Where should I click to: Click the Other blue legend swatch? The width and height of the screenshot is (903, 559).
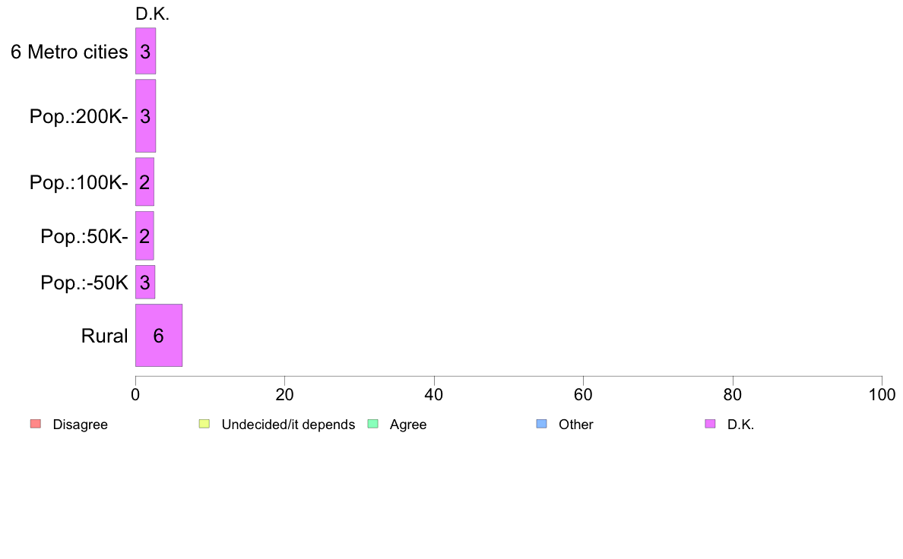coord(541,424)
